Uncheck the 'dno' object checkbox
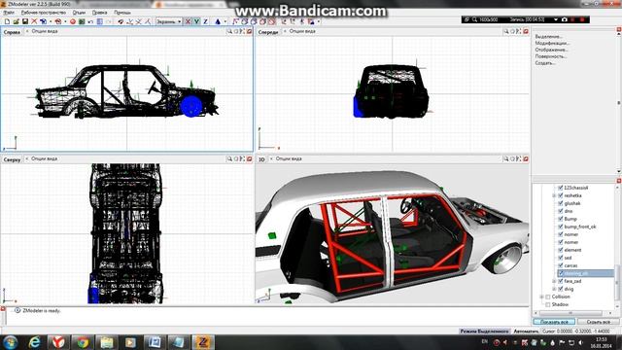The image size is (622, 350). pyautogui.click(x=561, y=211)
